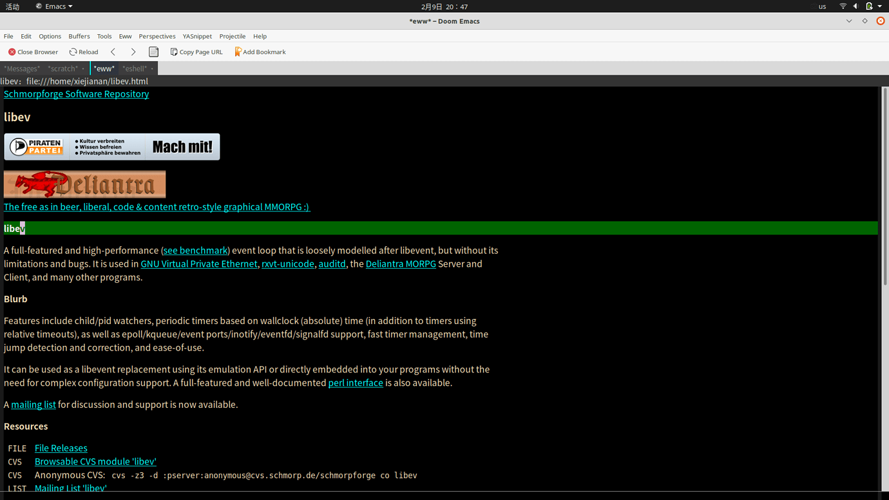Open the Projectile menu
889x500 pixels.
tap(233, 37)
